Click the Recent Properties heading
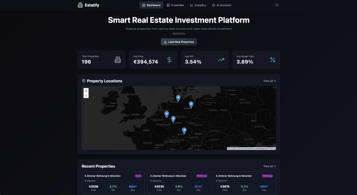This screenshot has width=357, height=195. point(98,166)
